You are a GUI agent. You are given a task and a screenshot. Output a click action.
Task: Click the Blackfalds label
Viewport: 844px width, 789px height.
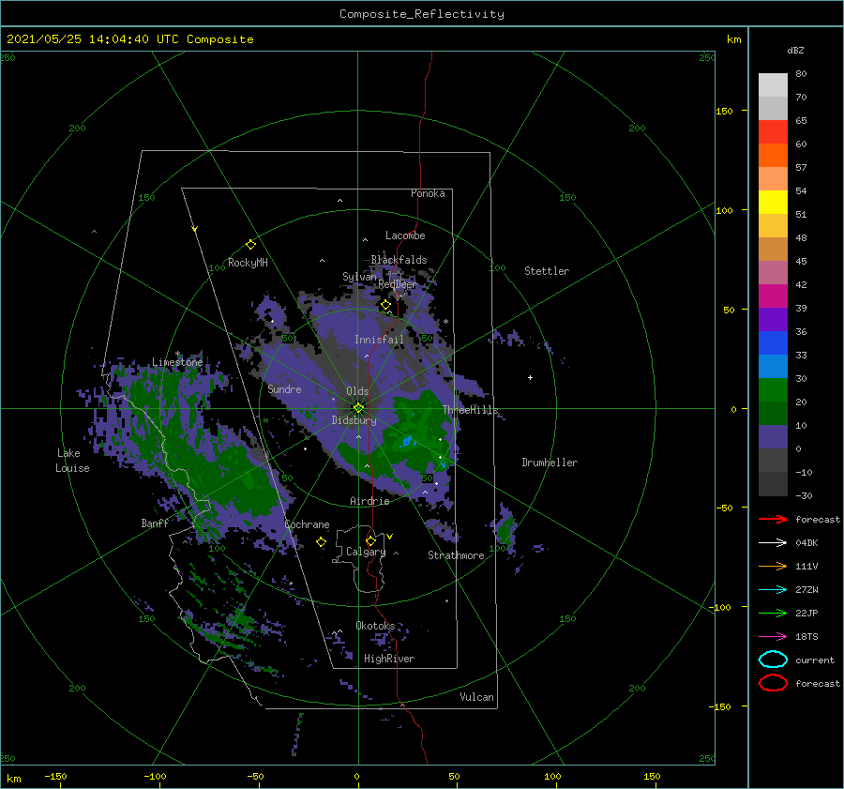tap(399, 260)
